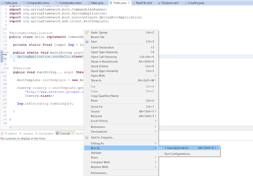Choose Quick Type Hierarchy entry
The image size is (253, 176).
[x=121, y=71]
